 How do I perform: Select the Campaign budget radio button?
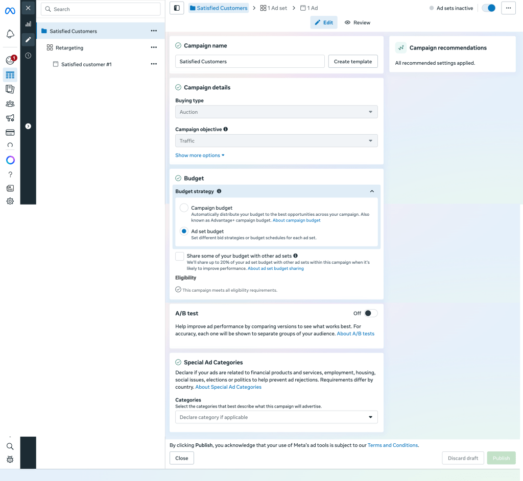tap(184, 208)
